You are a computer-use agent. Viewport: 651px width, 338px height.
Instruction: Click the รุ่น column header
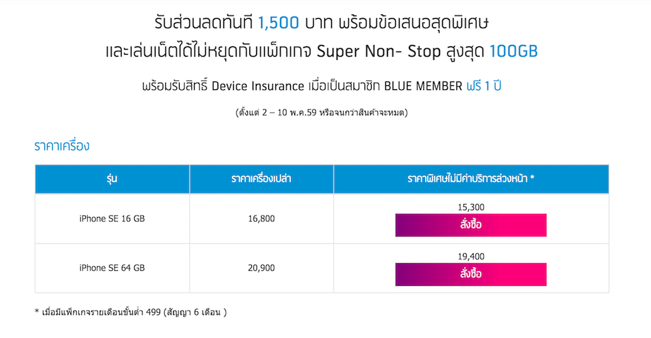point(112,178)
